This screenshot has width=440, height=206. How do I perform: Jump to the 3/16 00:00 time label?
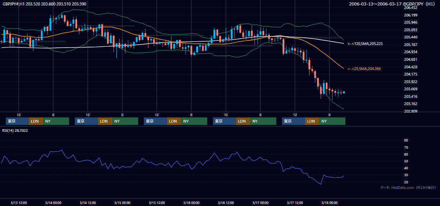coord(191,203)
